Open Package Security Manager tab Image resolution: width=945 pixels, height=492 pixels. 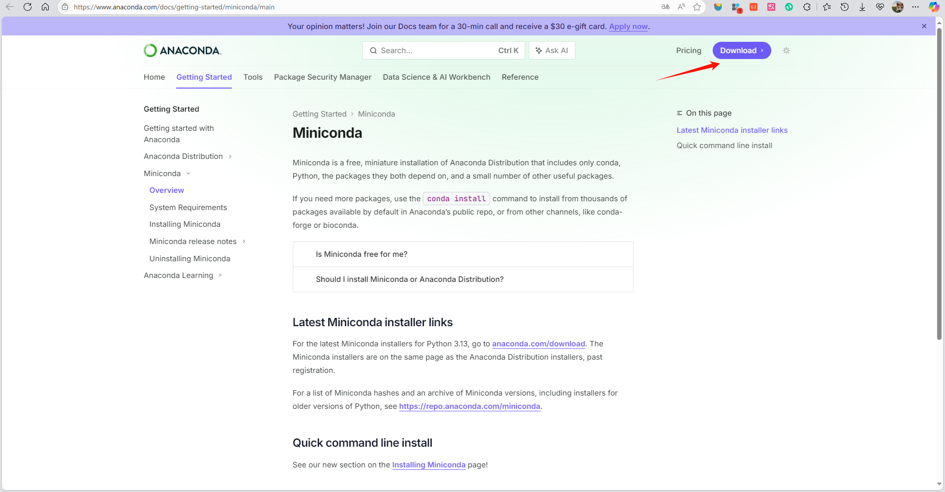click(322, 77)
